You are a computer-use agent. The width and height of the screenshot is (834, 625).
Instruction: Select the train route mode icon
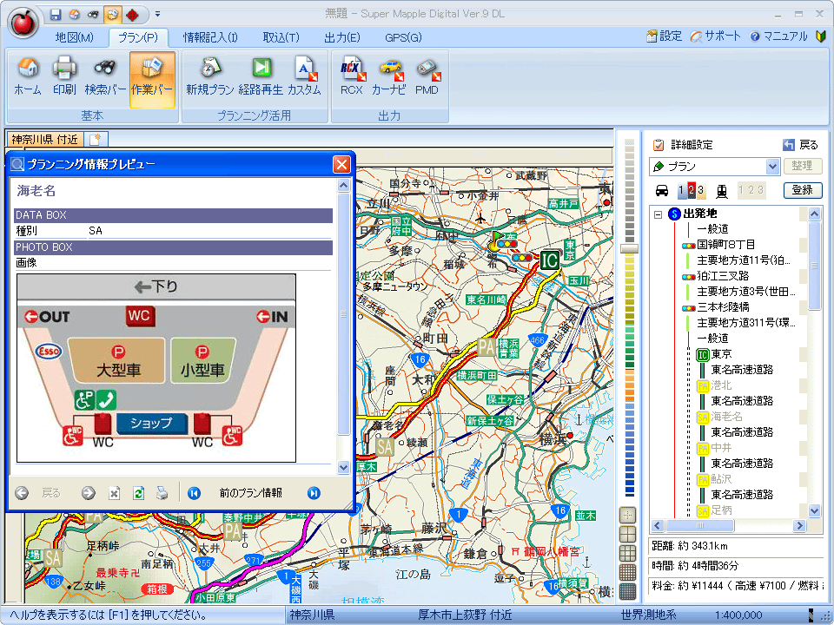722,190
